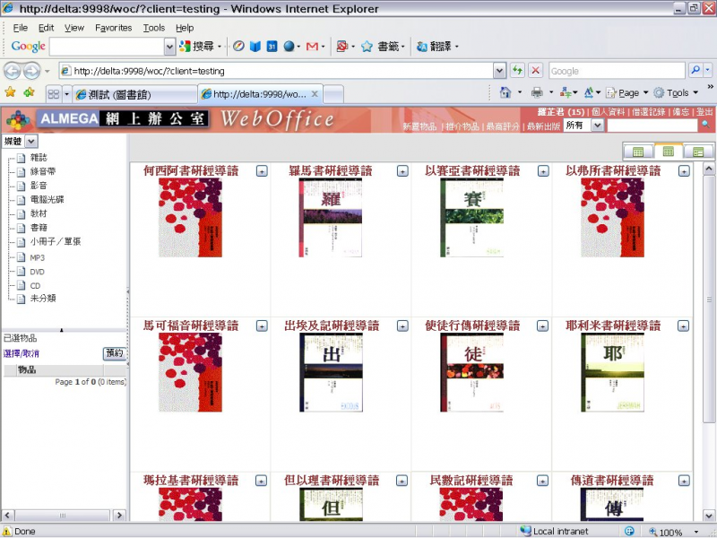Screen dimensions: 717x538
Task: Click the 新置物品 link
Action: [419, 126]
